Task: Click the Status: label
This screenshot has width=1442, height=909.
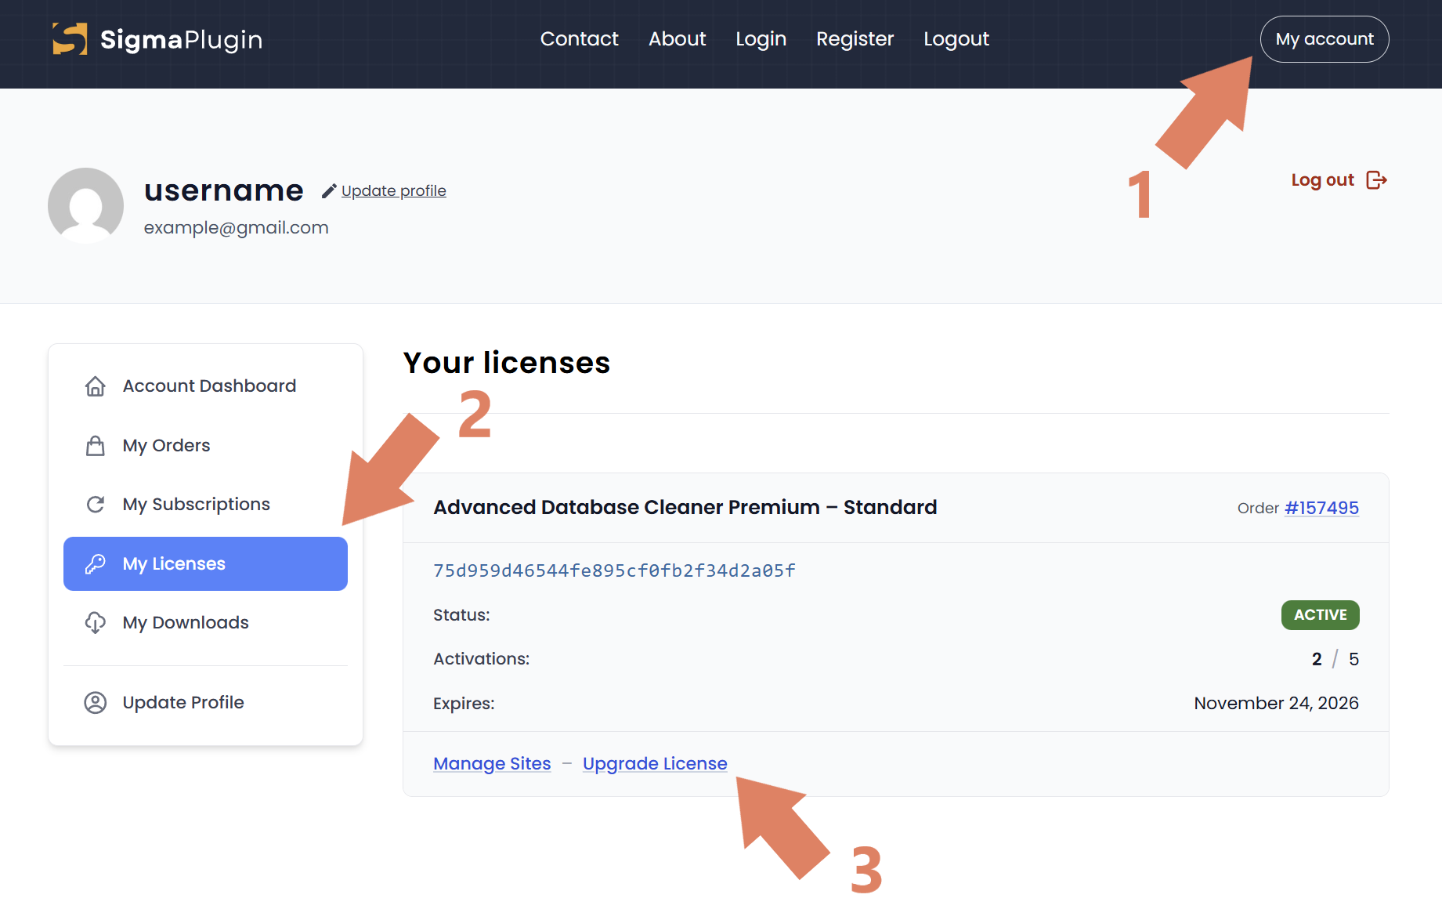Action: (461, 615)
